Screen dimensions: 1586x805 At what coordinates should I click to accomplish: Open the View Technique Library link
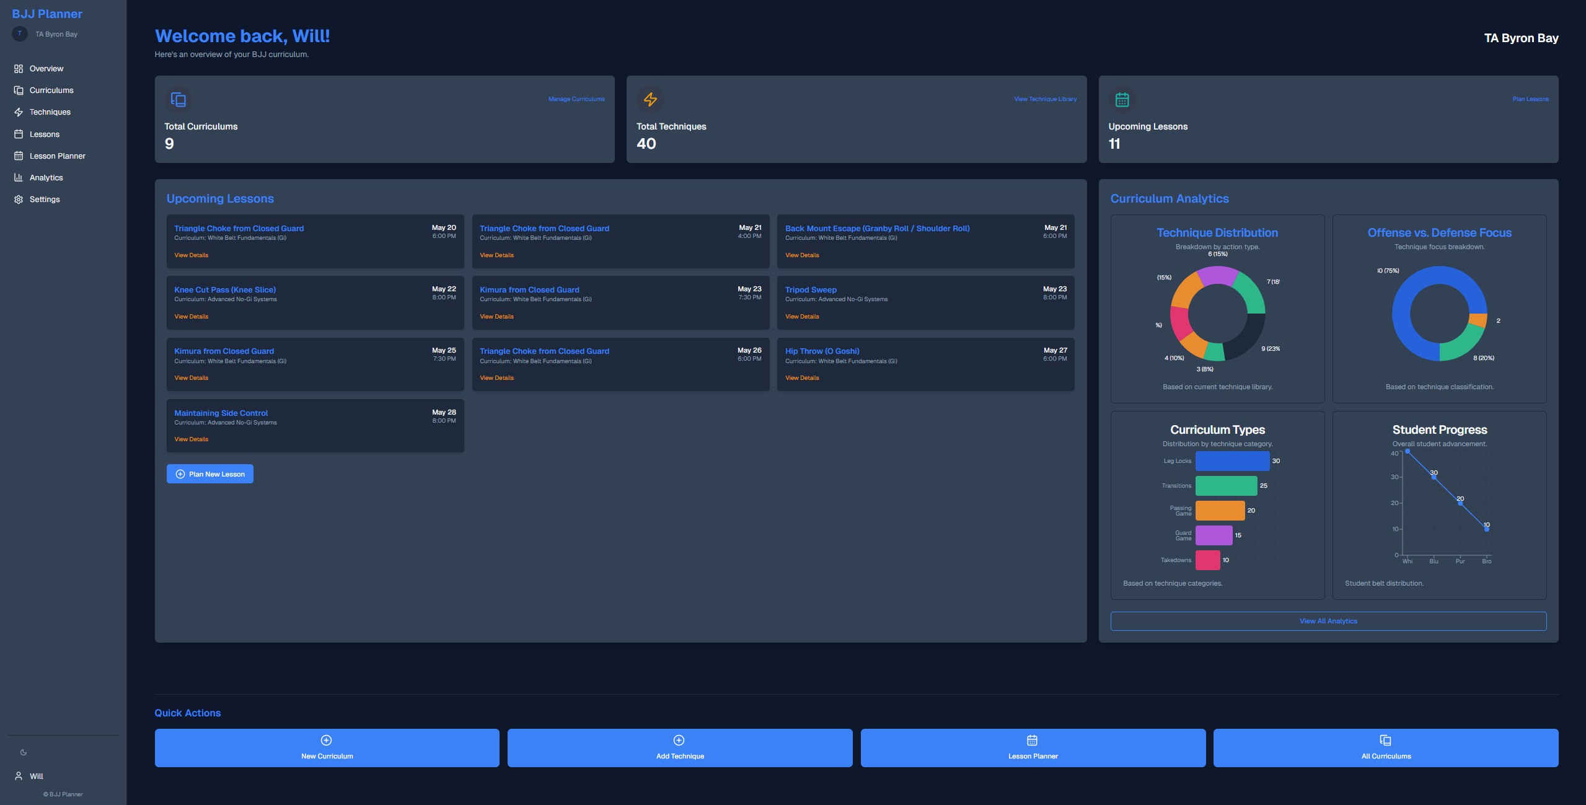click(1046, 99)
